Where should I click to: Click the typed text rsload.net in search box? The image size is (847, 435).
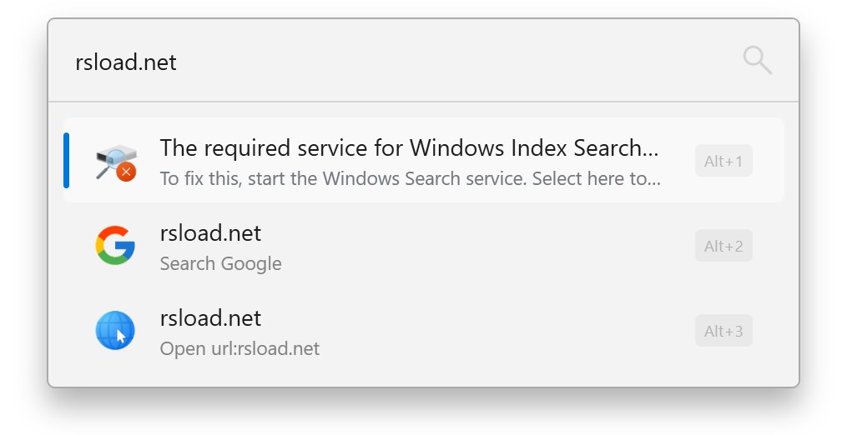click(x=126, y=62)
